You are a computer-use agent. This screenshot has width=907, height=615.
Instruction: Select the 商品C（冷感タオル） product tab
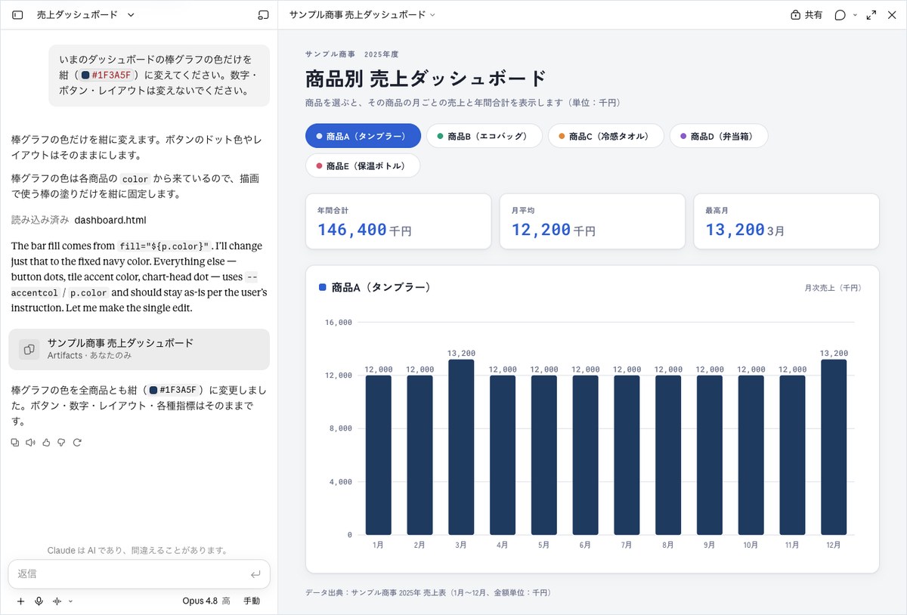click(605, 136)
